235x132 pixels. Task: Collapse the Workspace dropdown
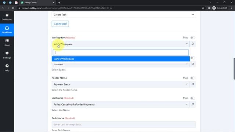(x=121, y=44)
